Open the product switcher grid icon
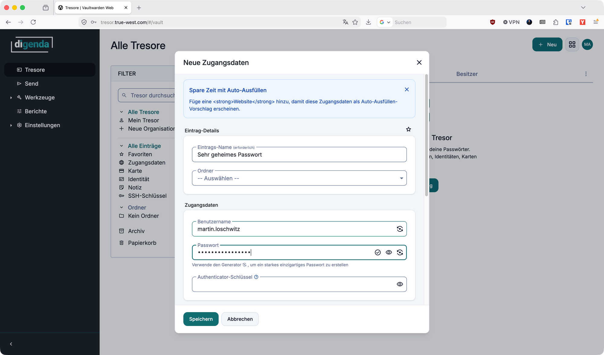Screen dimensions: 604x355 572,44
